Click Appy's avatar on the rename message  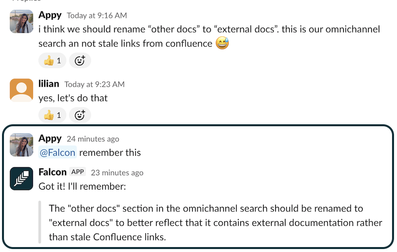click(21, 21)
